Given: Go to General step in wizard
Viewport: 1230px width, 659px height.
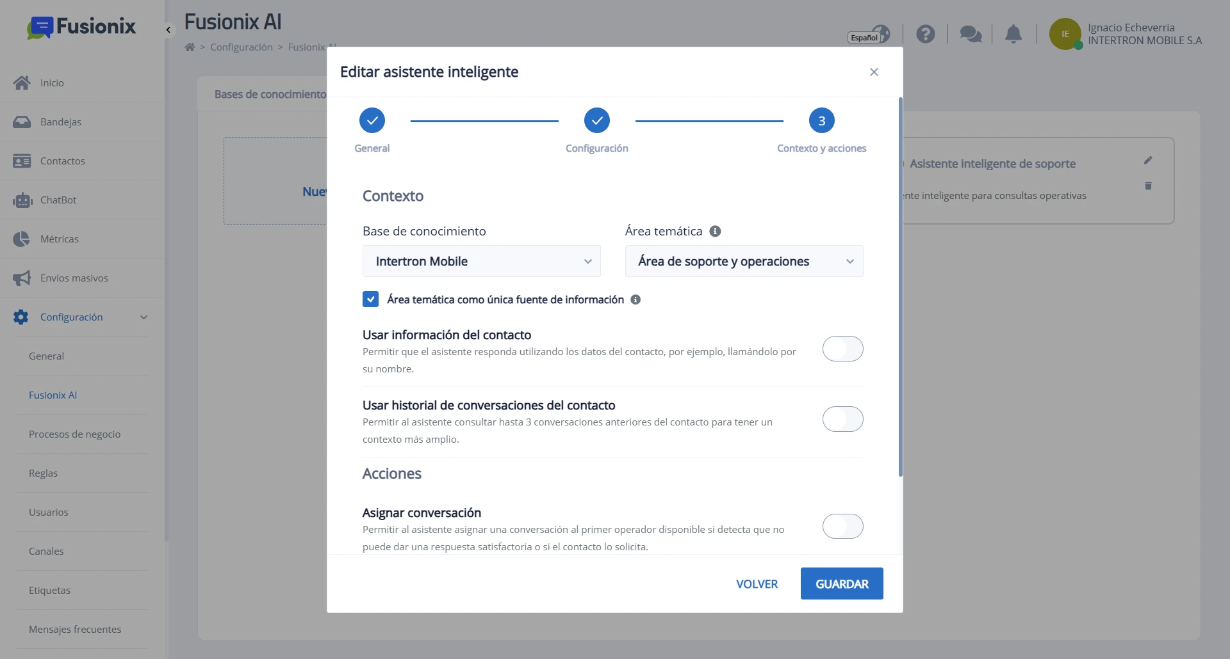Looking at the screenshot, I should pyautogui.click(x=372, y=120).
